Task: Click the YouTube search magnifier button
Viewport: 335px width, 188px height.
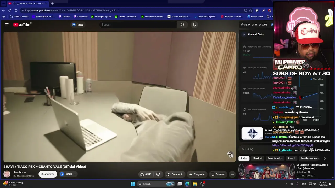Action: (182, 25)
